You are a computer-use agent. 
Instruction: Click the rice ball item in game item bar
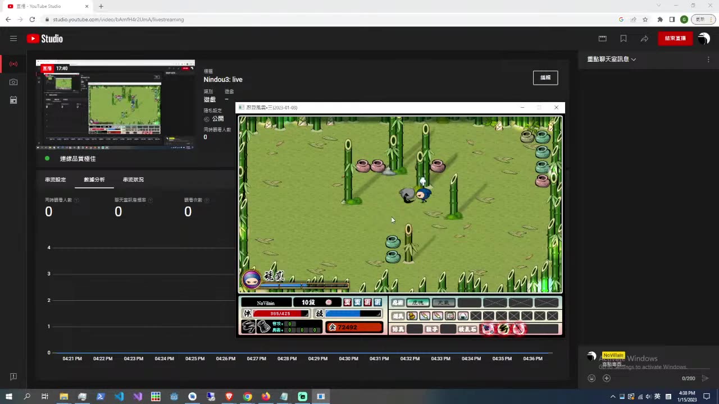(463, 316)
